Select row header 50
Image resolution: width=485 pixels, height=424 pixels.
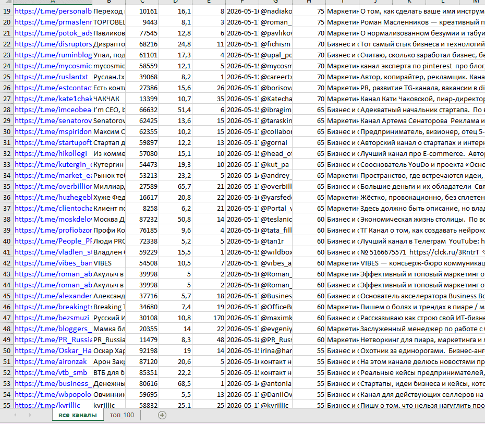[x=6, y=350]
